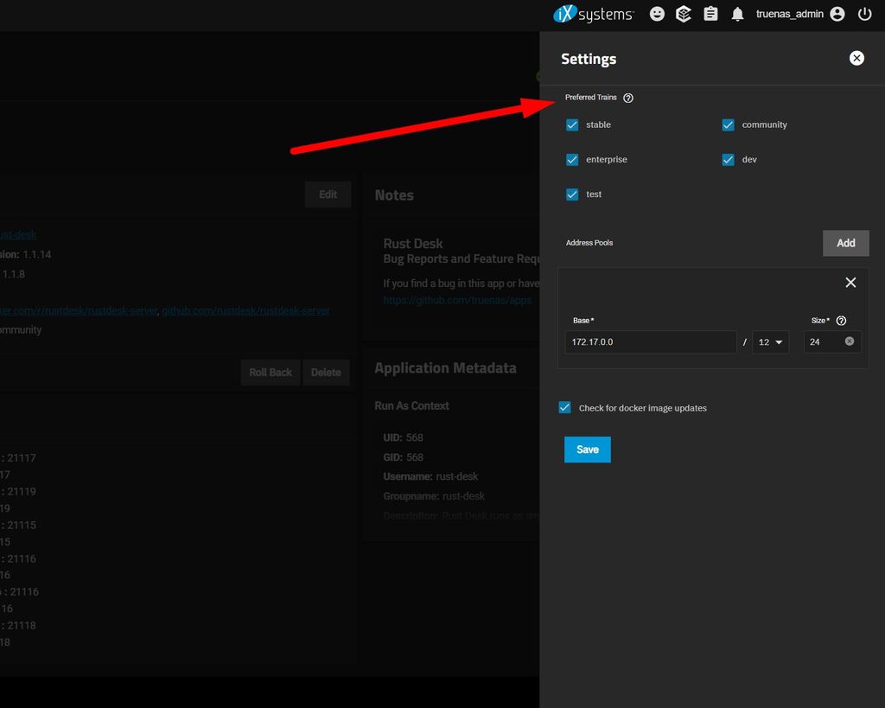Toggle the dev train checkbox
The width and height of the screenshot is (885, 708).
[728, 160]
